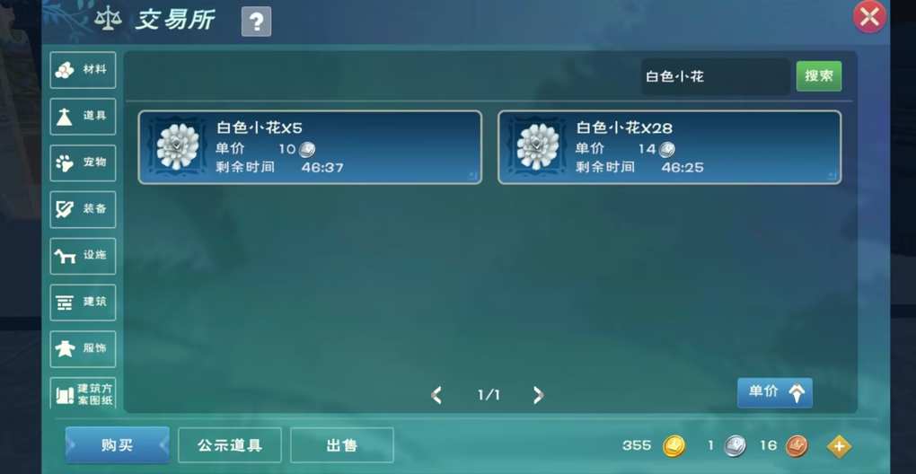Click the 白色小花 search input field
The width and height of the screenshot is (916, 474).
(x=716, y=76)
